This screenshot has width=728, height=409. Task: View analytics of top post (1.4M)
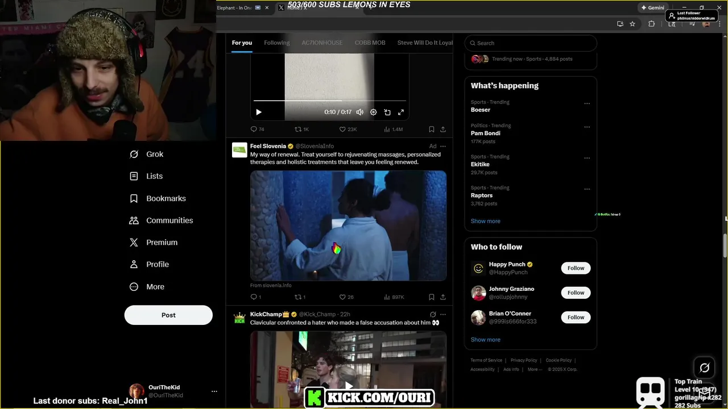(394, 129)
